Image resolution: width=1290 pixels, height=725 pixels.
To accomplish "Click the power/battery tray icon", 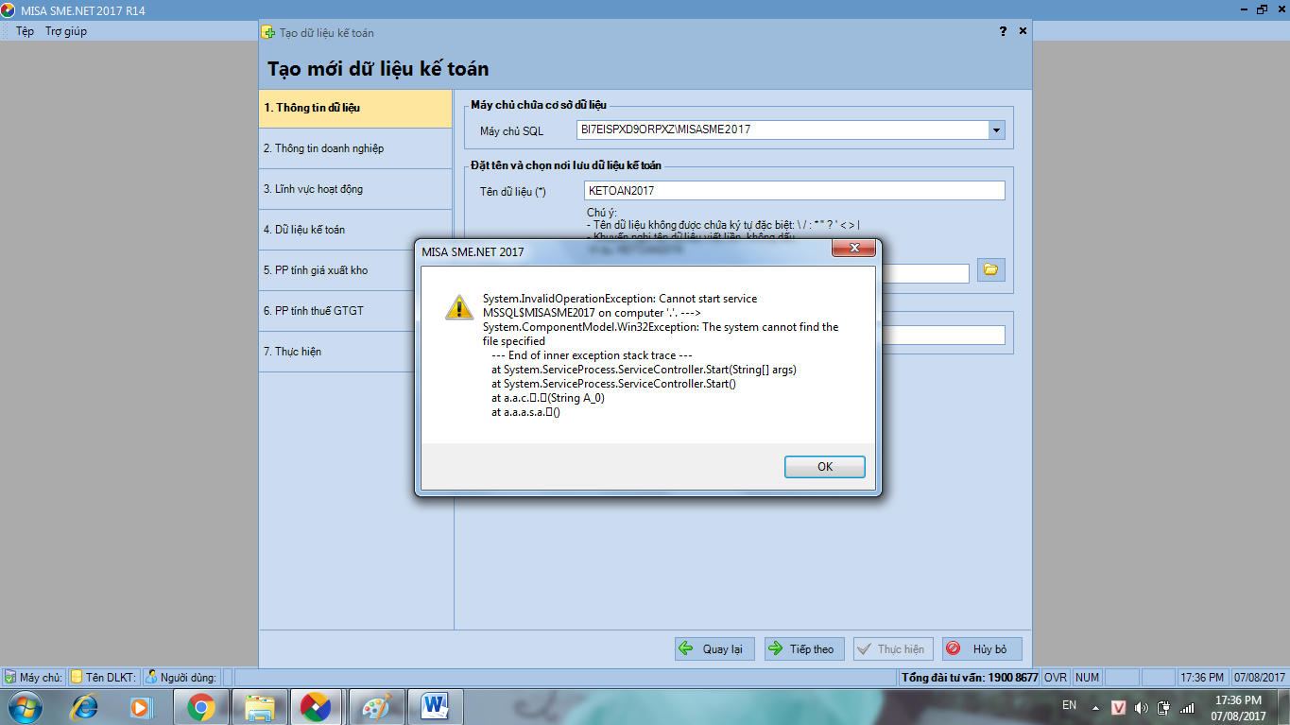I will (x=1163, y=707).
